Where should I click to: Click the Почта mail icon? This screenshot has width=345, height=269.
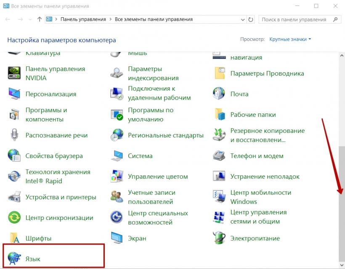click(219, 94)
